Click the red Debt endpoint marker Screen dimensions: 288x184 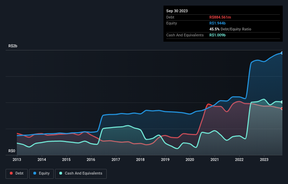click(x=282, y=108)
